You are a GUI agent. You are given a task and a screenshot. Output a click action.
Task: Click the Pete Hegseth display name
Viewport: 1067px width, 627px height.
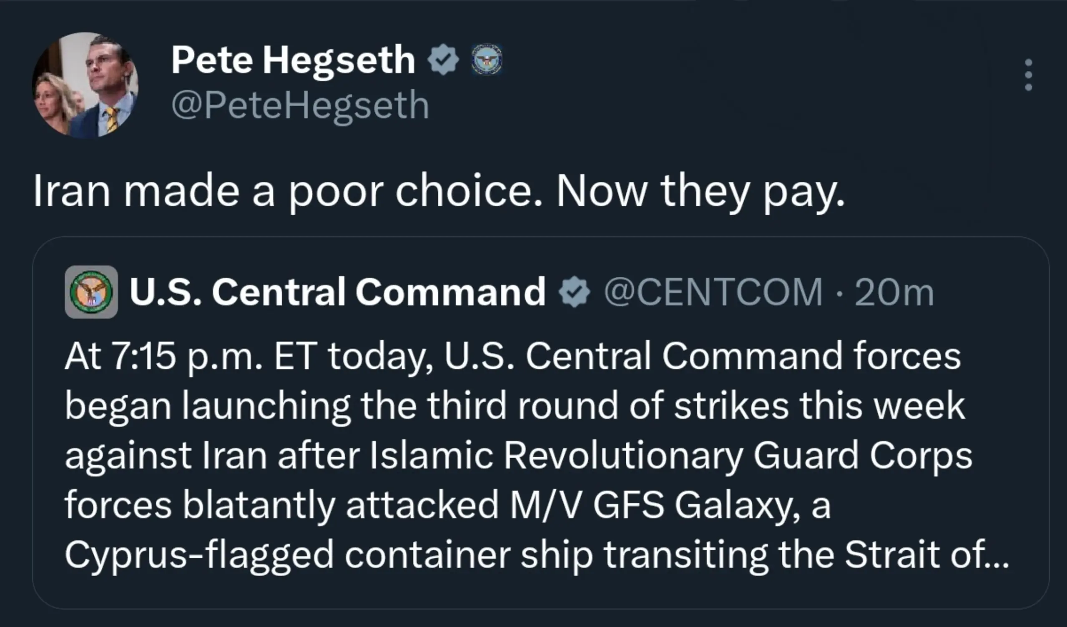coord(293,60)
